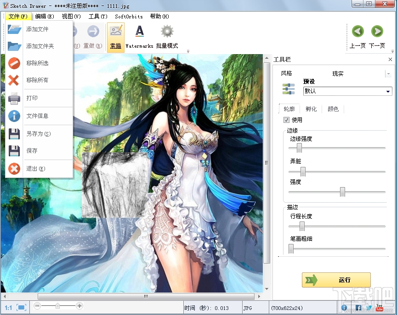Expand the page navigation toolbar overflow arrow
The image size is (397, 315).
(x=392, y=51)
